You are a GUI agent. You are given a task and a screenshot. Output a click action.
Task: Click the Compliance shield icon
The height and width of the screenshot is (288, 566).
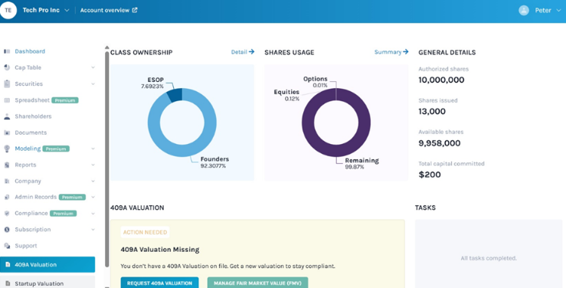(7, 213)
